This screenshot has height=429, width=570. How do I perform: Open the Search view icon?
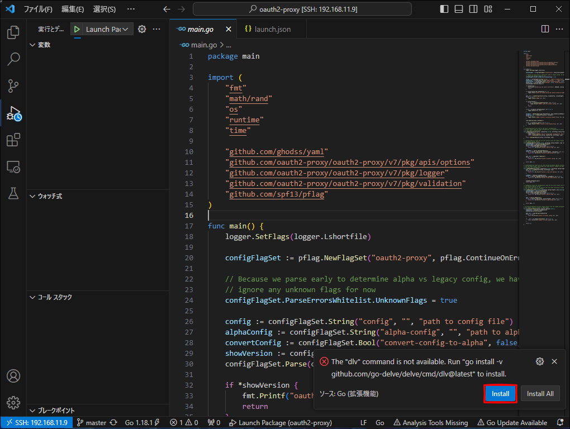[x=13, y=59]
